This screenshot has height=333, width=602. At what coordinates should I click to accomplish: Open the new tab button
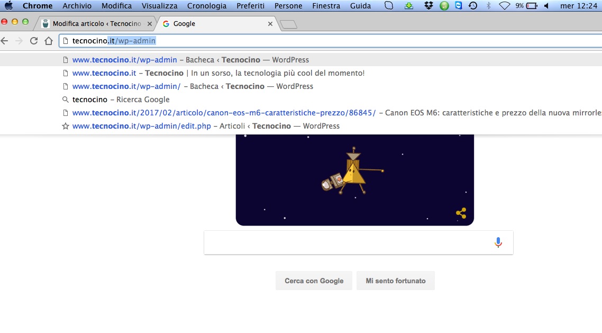(x=288, y=24)
